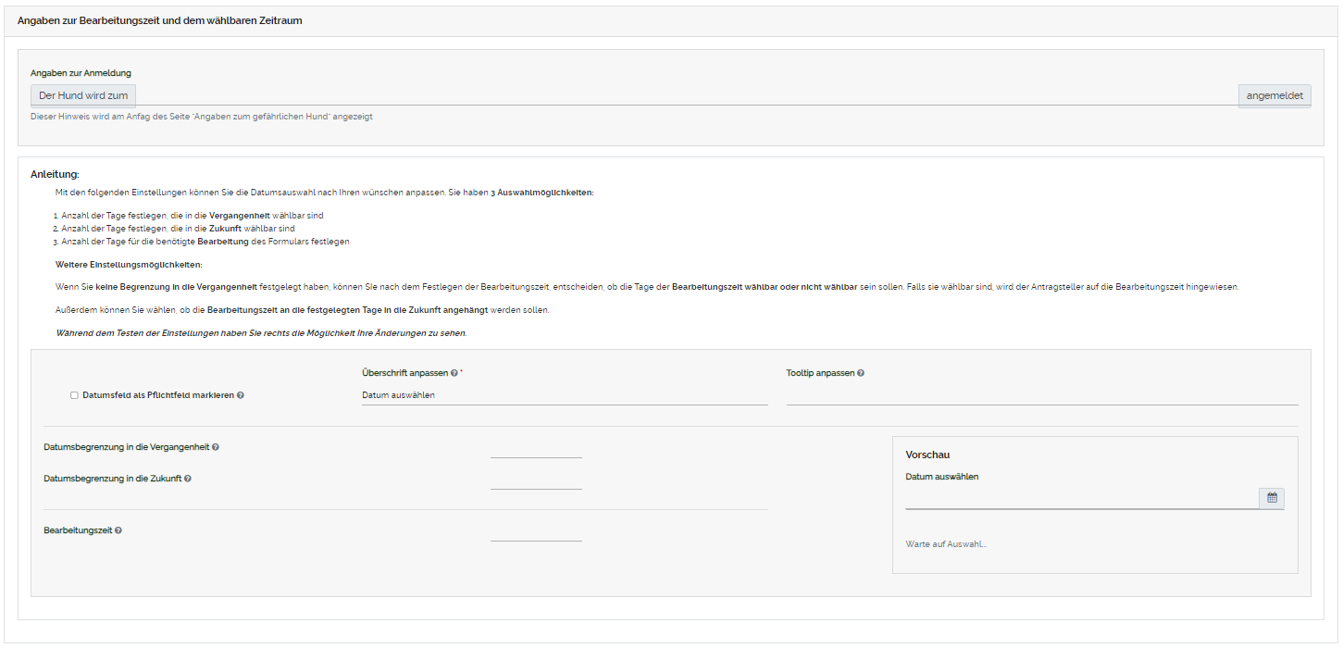Click help icon next to Tooltip anpassen
1343x648 pixels.
[x=861, y=373]
